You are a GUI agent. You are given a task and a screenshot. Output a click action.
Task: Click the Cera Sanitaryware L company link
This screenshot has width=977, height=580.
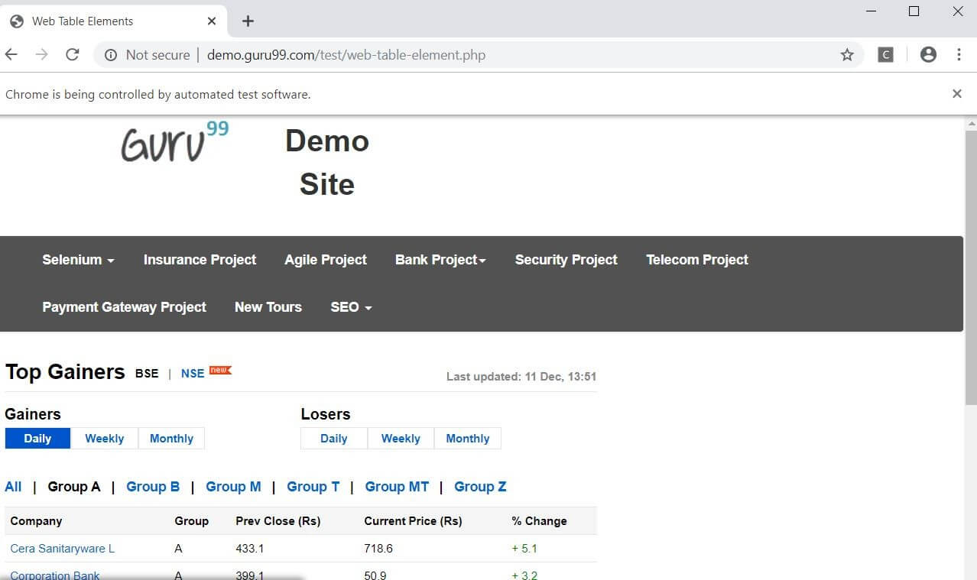62,549
